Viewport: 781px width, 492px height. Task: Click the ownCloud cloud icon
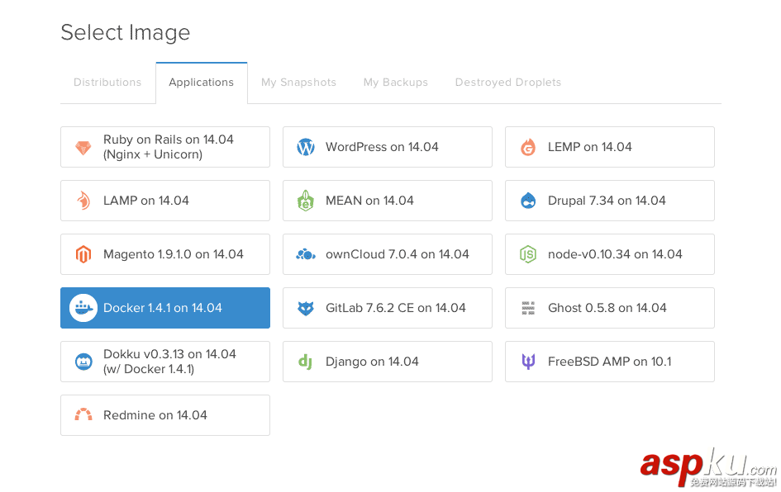click(x=306, y=254)
